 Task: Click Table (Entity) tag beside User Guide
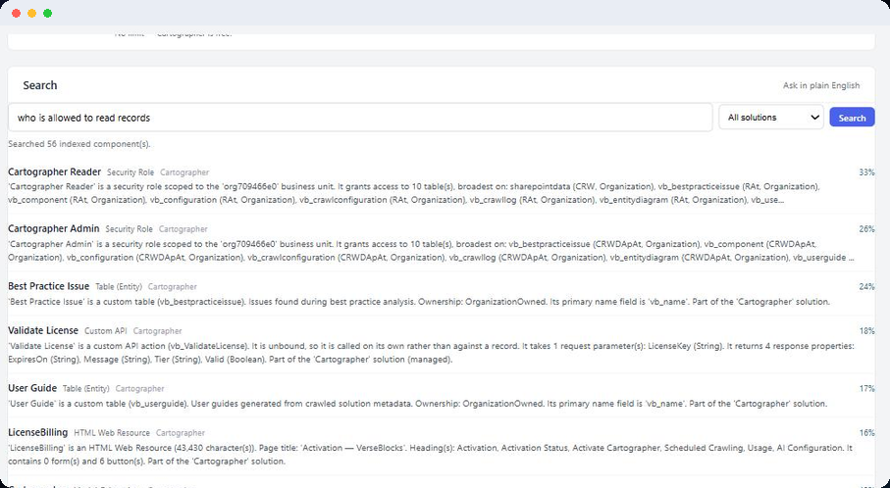pyautogui.click(x=85, y=389)
